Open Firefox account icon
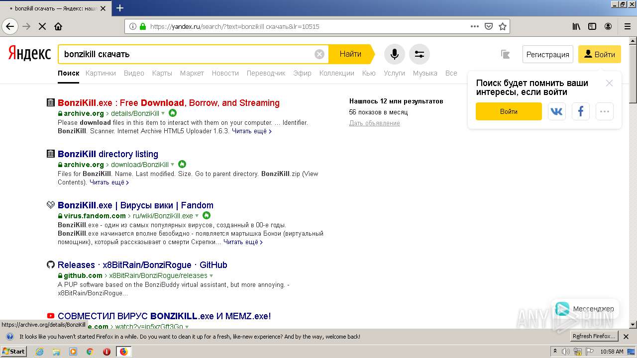Image resolution: width=637 pixels, height=358 pixels. 608,26
